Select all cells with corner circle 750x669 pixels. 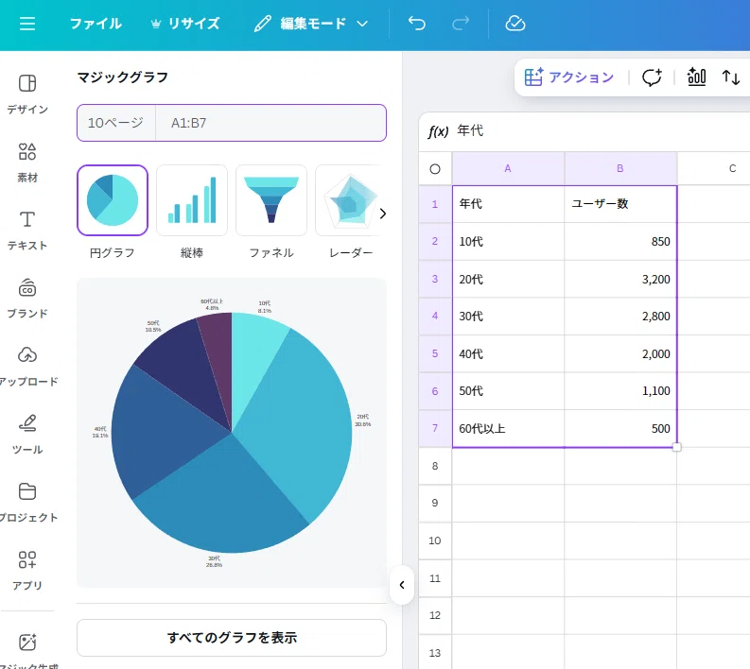point(435,169)
